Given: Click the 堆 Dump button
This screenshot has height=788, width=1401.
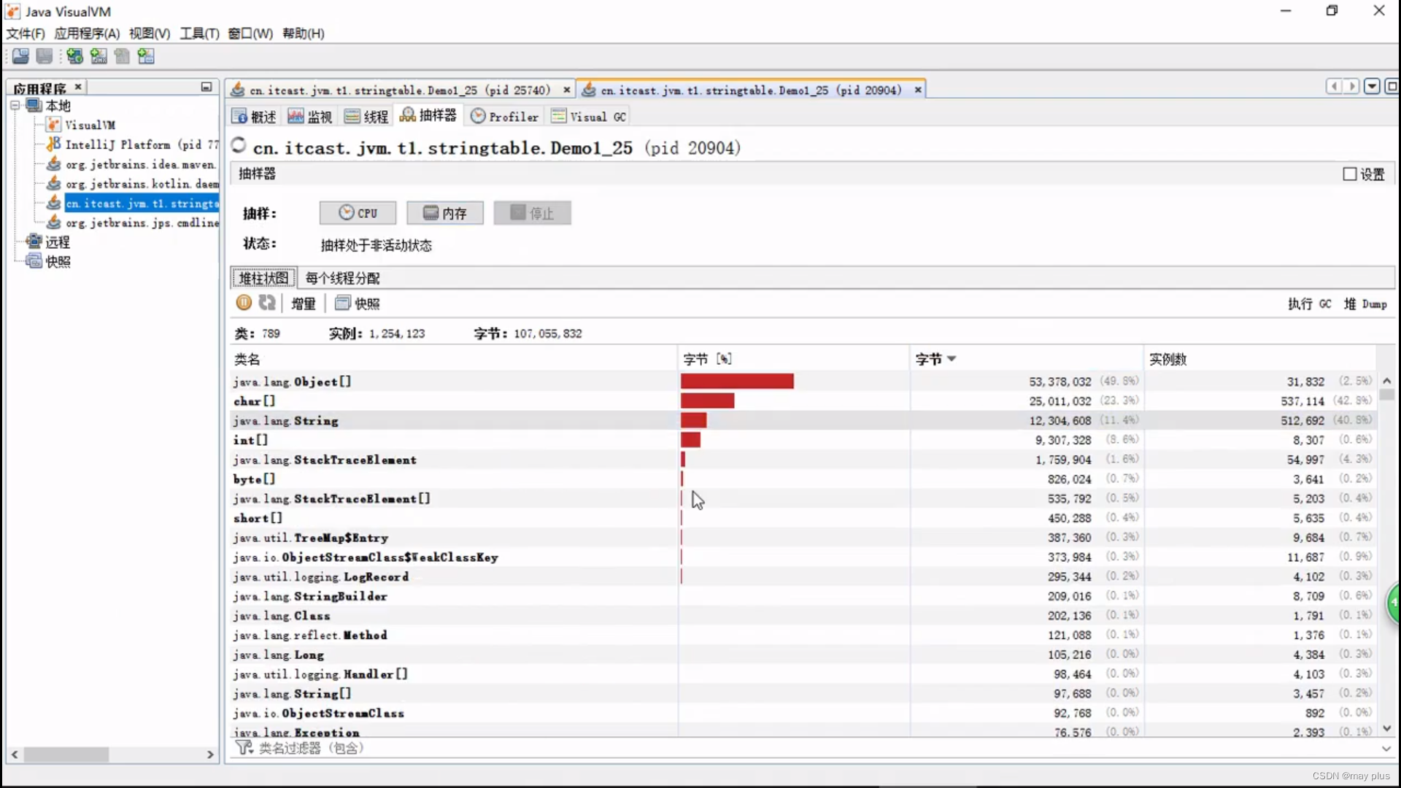Looking at the screenshot, I should click(1365, 304).
